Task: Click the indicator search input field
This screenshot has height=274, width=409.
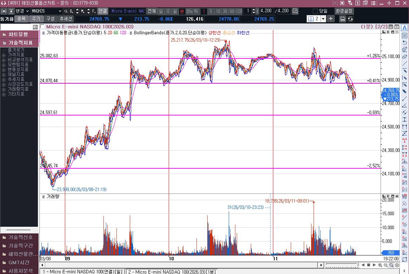Action: pyautogui.click(x=16, y=27)
